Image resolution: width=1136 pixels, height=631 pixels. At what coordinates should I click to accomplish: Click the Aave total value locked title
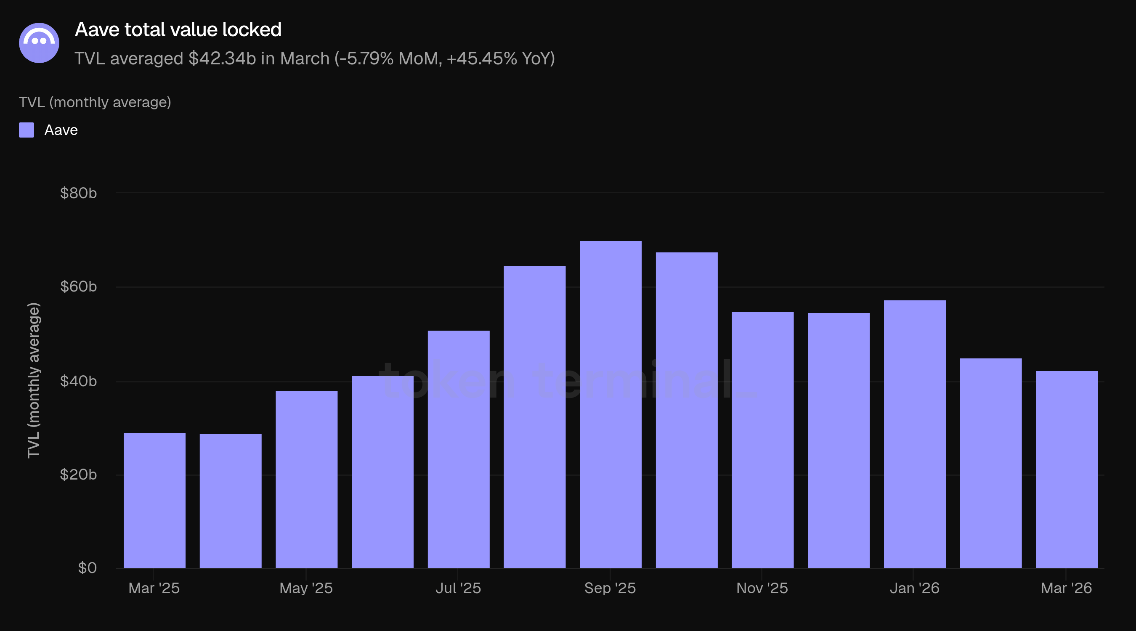[x=178, y=29]
